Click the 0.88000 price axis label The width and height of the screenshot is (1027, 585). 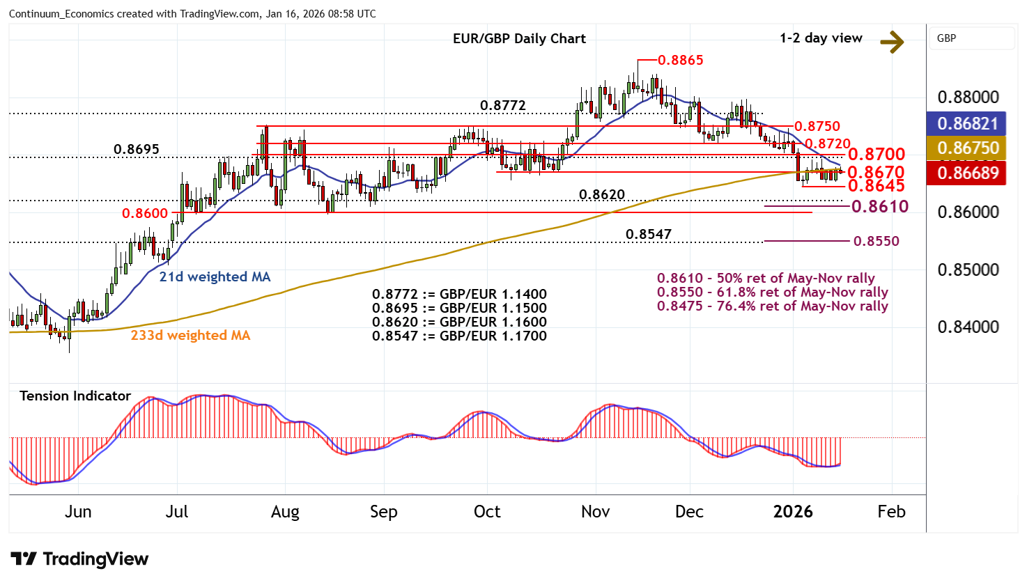point(968,97)
